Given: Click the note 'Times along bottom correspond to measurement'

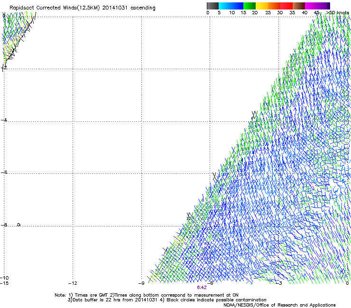Looking at the screenshot, I should (169, 295).
